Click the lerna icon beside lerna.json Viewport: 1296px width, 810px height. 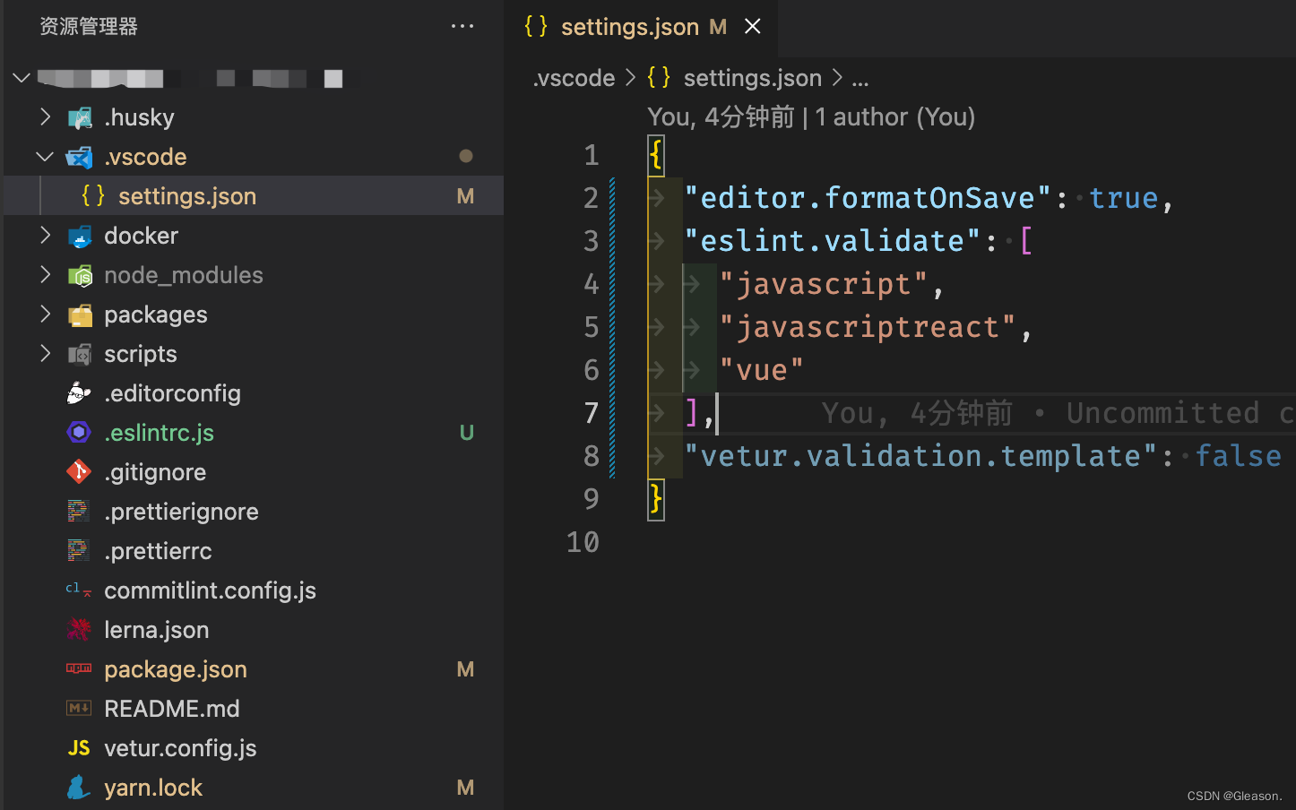pyautogui.click(x=79, y=630)
